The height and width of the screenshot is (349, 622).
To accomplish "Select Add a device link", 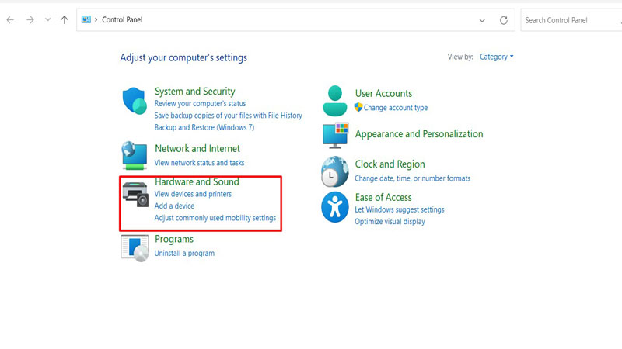I will pyautogui.click(x=174, y=206).
